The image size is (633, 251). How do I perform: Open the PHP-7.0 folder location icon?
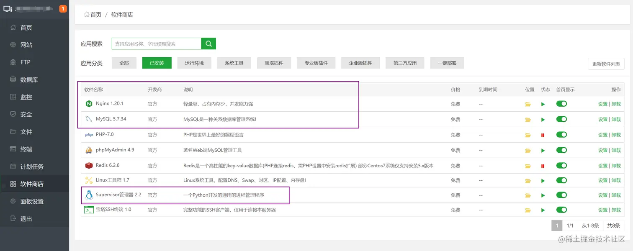tap(528, 135)
